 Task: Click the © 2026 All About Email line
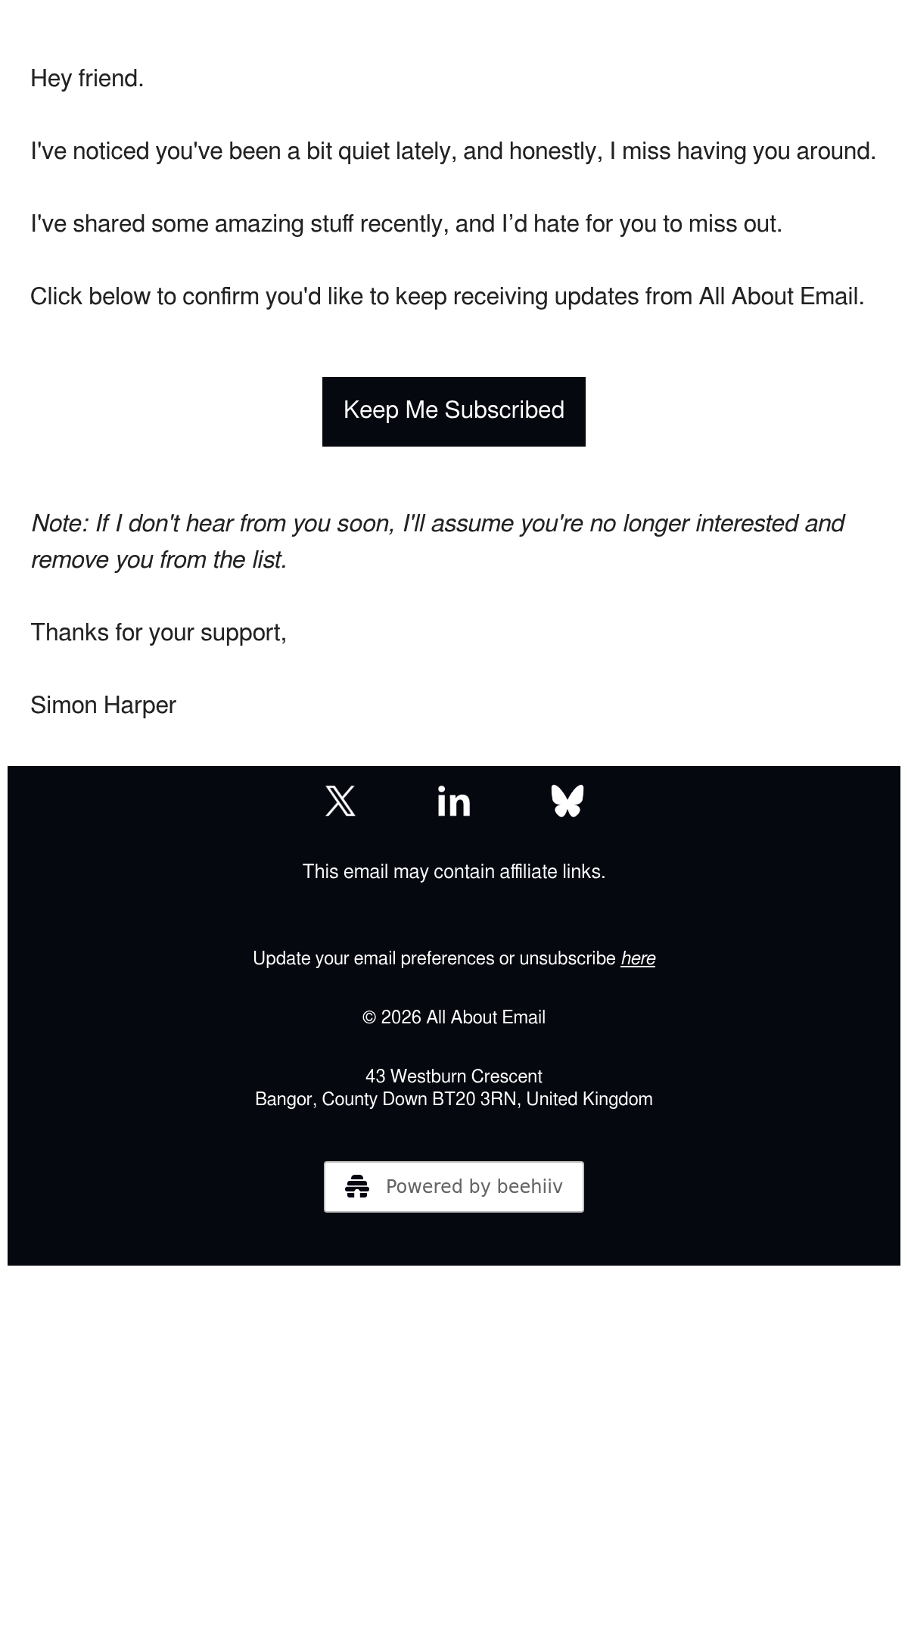tap(454, 1017)
